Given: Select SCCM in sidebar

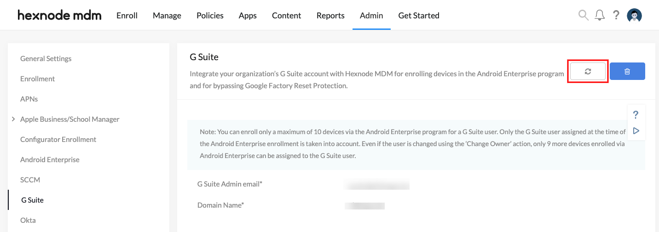Looking at the screenshot, I should pyautogui.click(x=30, y=180).
